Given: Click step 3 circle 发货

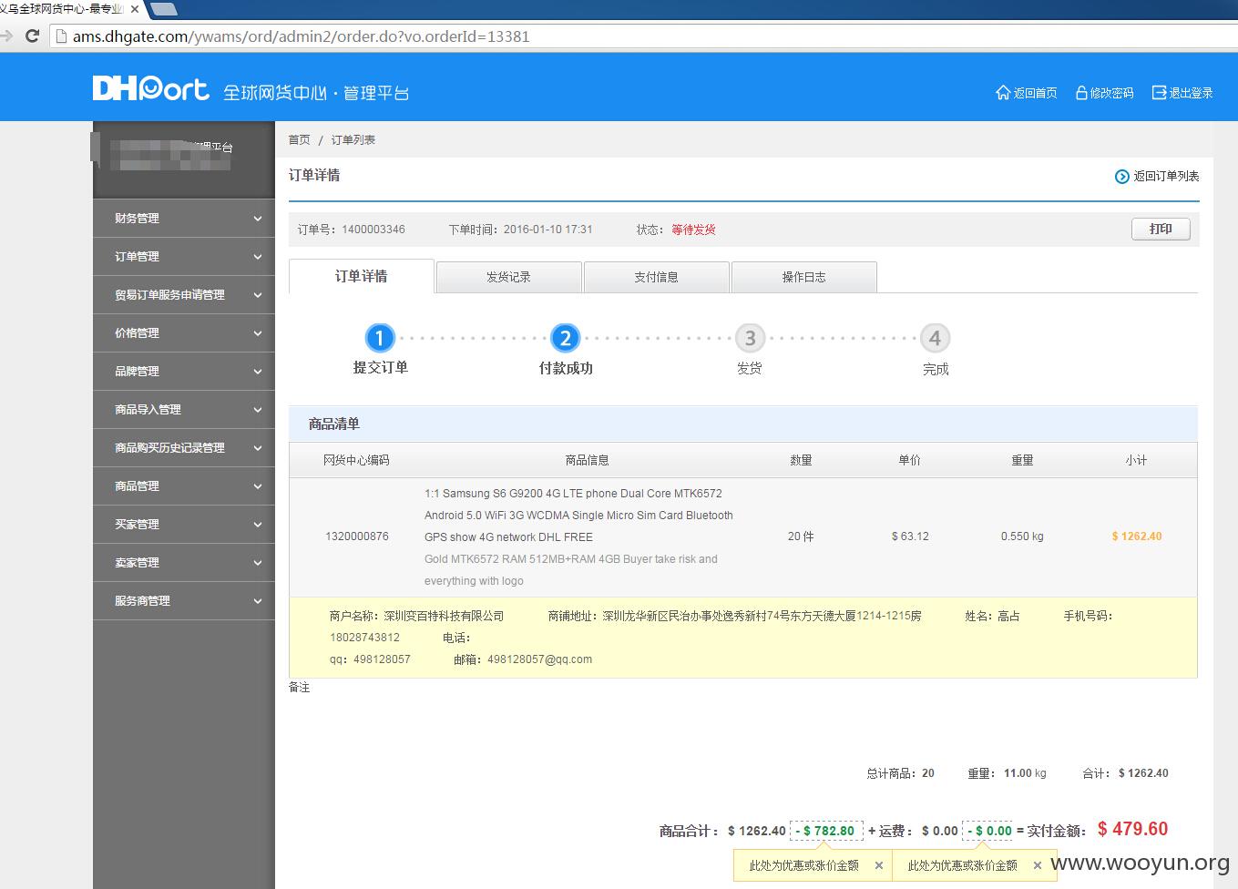Looking at the screenshot, I should (x=750, y=338).
